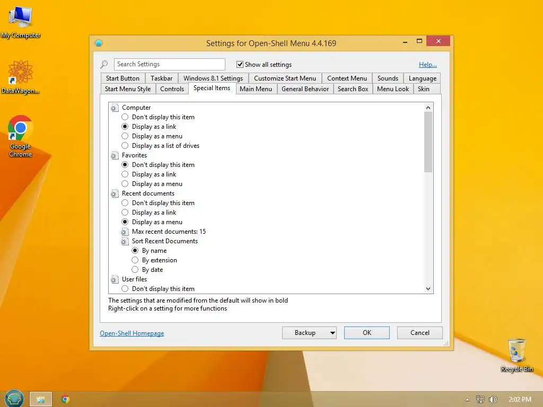Select the Google Chrome desktop shortcut

click(x=21, y=136)
